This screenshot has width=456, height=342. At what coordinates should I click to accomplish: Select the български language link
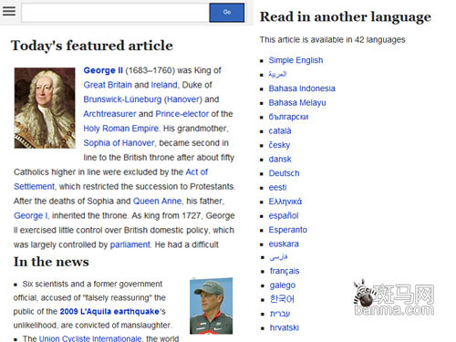point(288,117)
